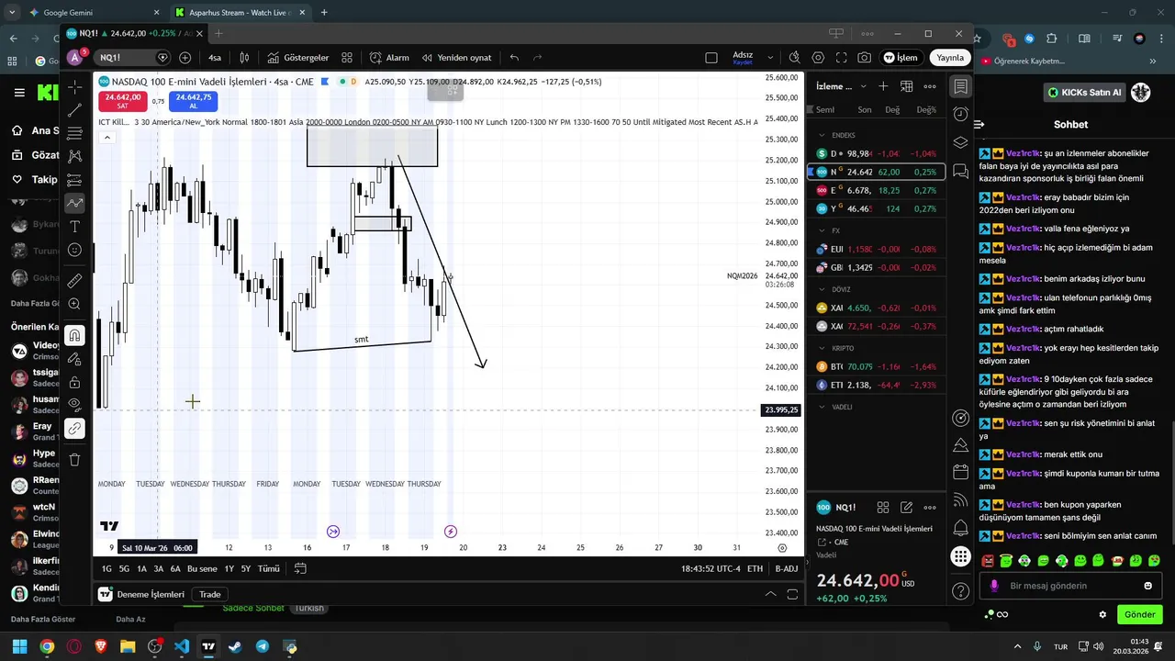
Task: Select the 6A time range tab
Action: tap(174, 568)
